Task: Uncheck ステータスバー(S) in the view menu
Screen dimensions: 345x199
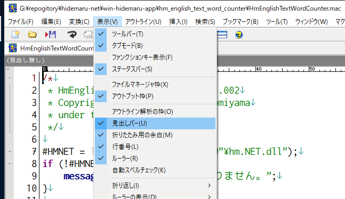Action: pos(132,69)
